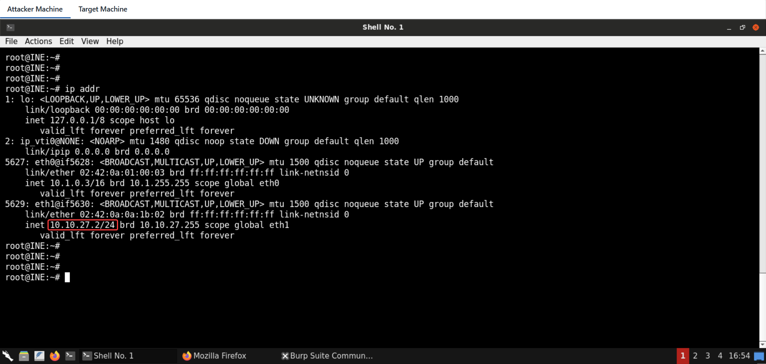Switch to the Target Machine tab
This screenshot has width=766, height=364.
103,9
